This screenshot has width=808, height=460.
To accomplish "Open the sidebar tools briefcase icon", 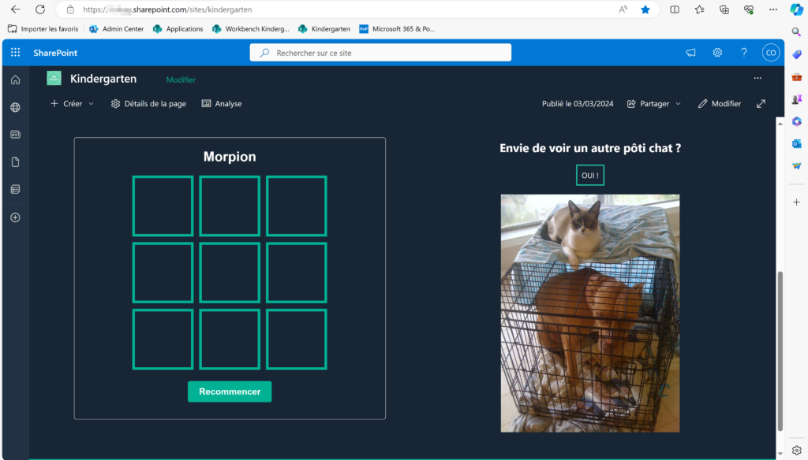I will coord(797,77).
